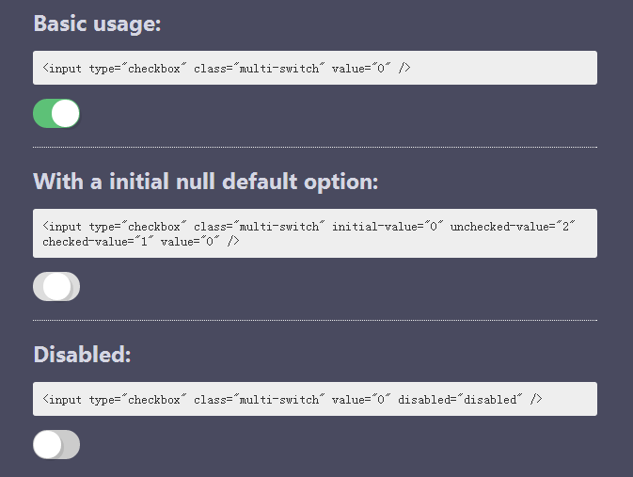
Task: Click the "Basic usage:" heading
Action: (97, 24)
